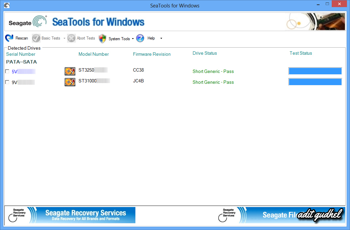Click the Abort Tests label
The width and height of the screenshot is (350, 230).
pyautogui.click(x=86, y=38)
